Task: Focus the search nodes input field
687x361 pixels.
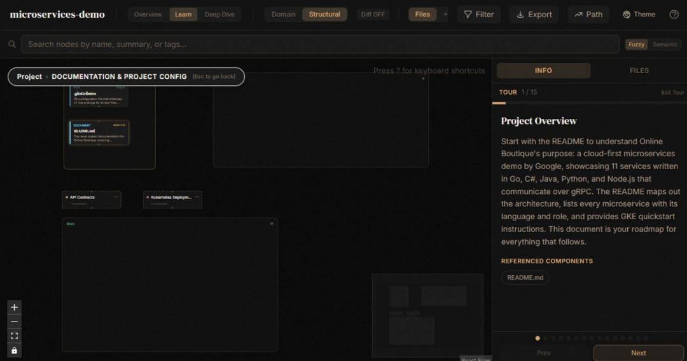Action: (320, 44)
